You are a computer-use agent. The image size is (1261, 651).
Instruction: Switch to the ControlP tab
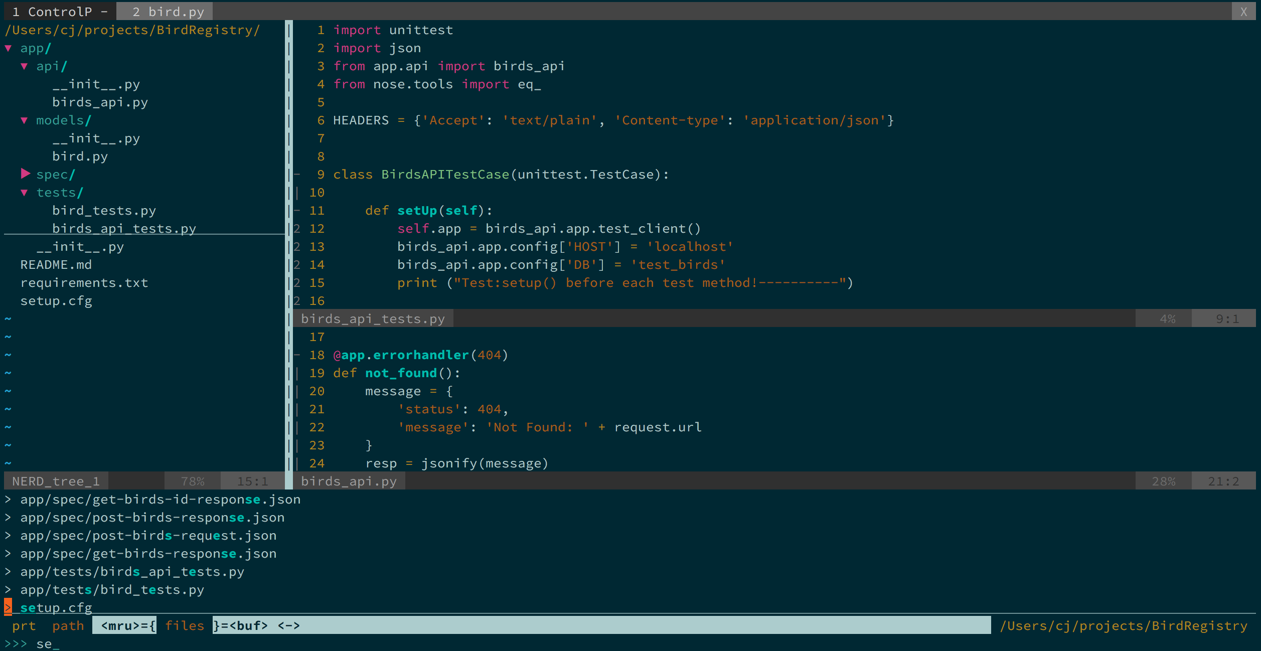point(59,11)
